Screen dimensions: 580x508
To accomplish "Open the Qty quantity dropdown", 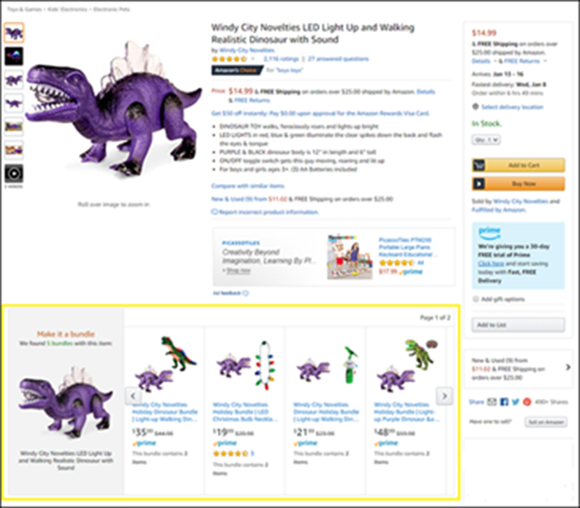I will pyautogui.click(x=488, y=140).
